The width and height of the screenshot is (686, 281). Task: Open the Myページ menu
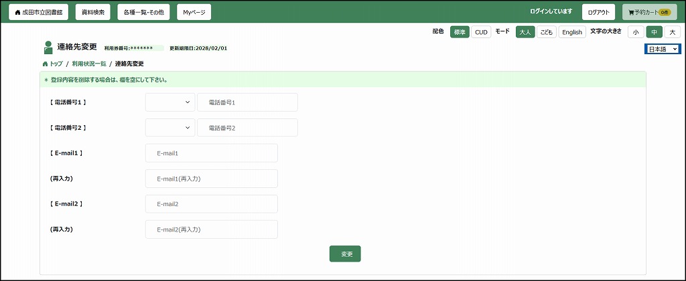(x=194, y=12)
